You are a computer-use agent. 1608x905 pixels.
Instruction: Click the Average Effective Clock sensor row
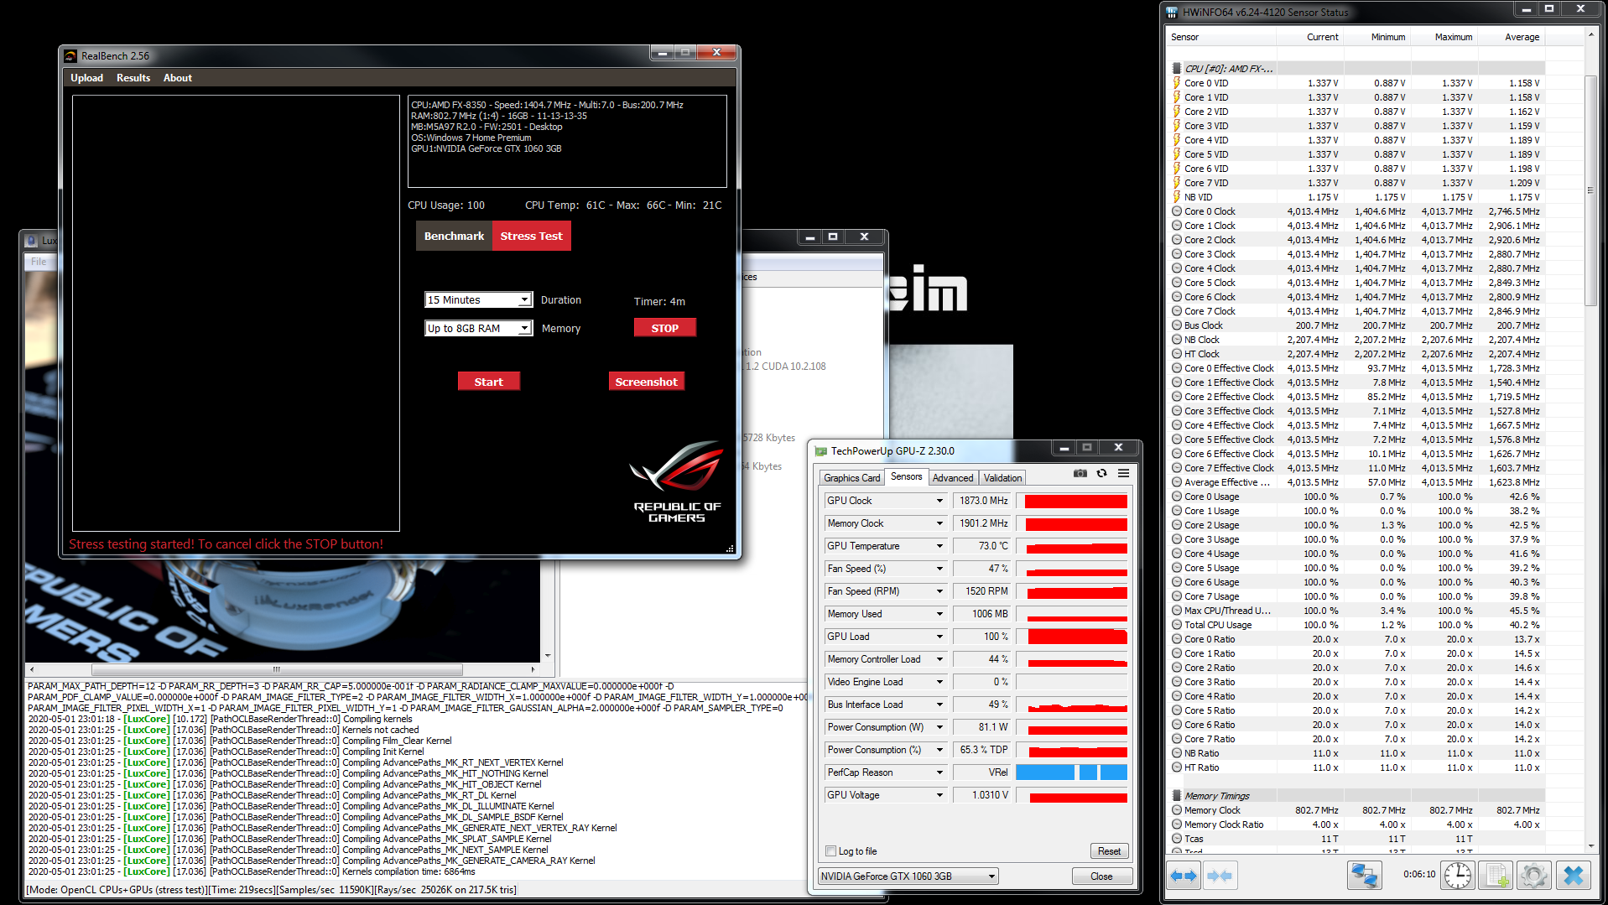point(1356,482)
